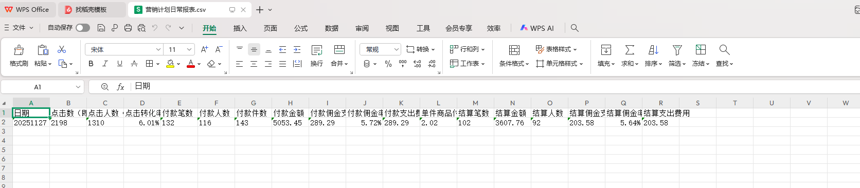Click the Fill (填充) icon
The image size is (860, 188).
(x=606, y=50)
